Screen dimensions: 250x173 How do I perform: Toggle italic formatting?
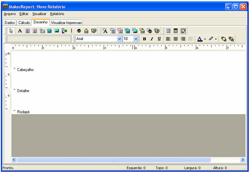[x=152, y=39]
